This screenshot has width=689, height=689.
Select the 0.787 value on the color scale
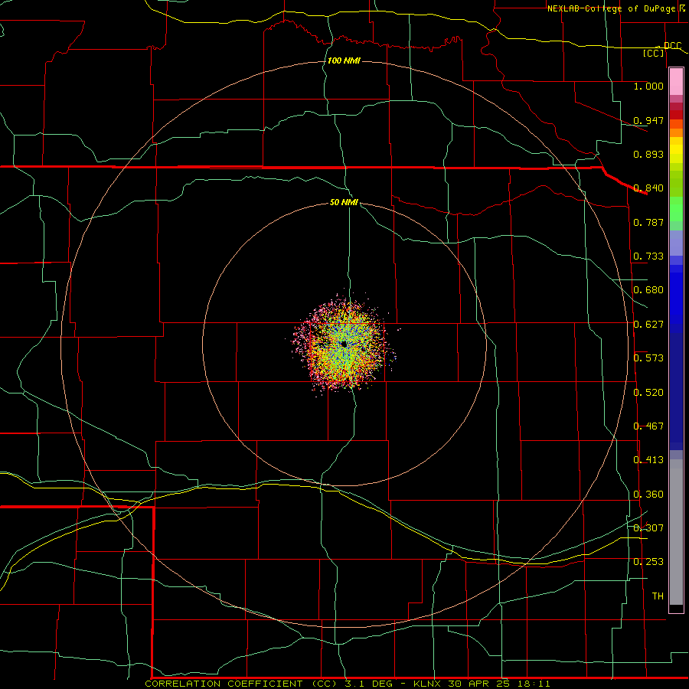click(648, 222)
